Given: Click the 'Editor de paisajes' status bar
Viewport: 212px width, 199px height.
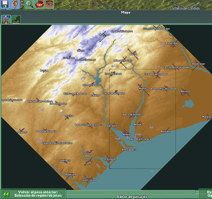Looking at the screenshot, I should 132,197.
